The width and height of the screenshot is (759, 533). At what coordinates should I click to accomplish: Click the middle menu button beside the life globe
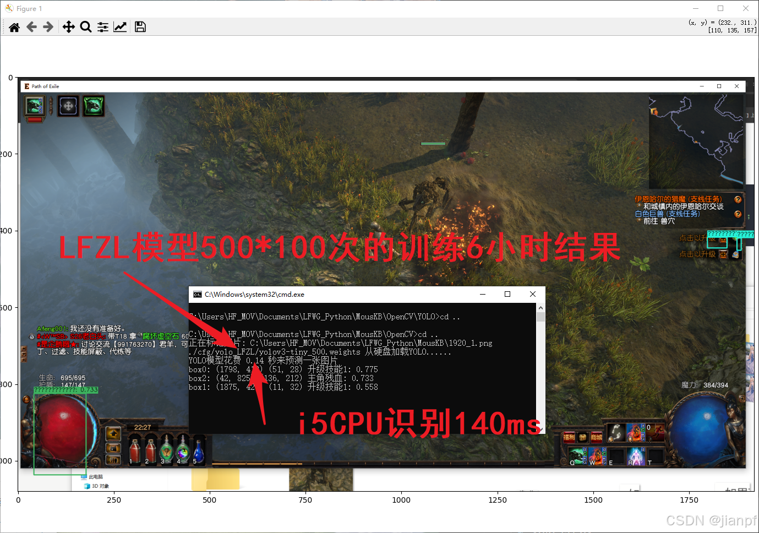click(x=113, y=448)
